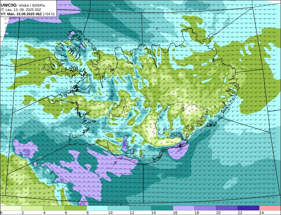Click the title text 'Vindur í 925hPa'

tap(32, 5)
